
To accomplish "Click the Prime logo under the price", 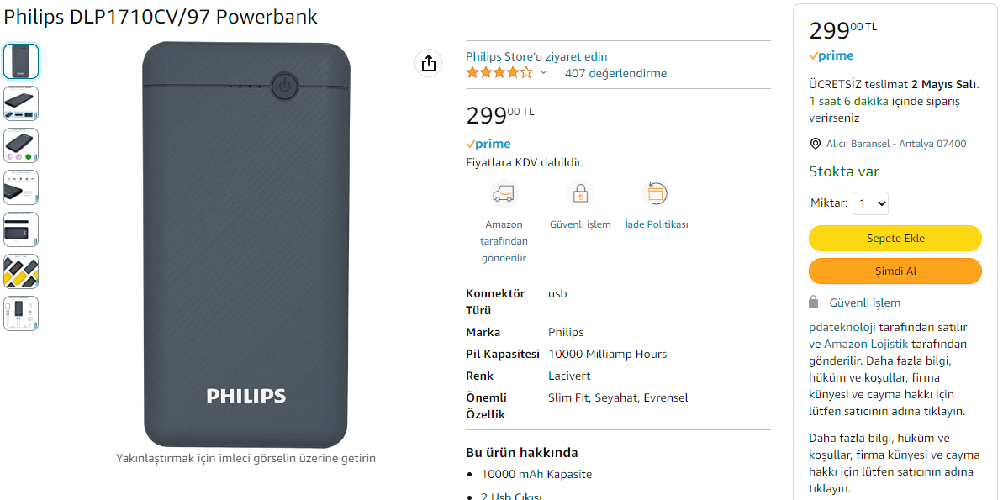I will pyautogui.click(x=488, y=145).
